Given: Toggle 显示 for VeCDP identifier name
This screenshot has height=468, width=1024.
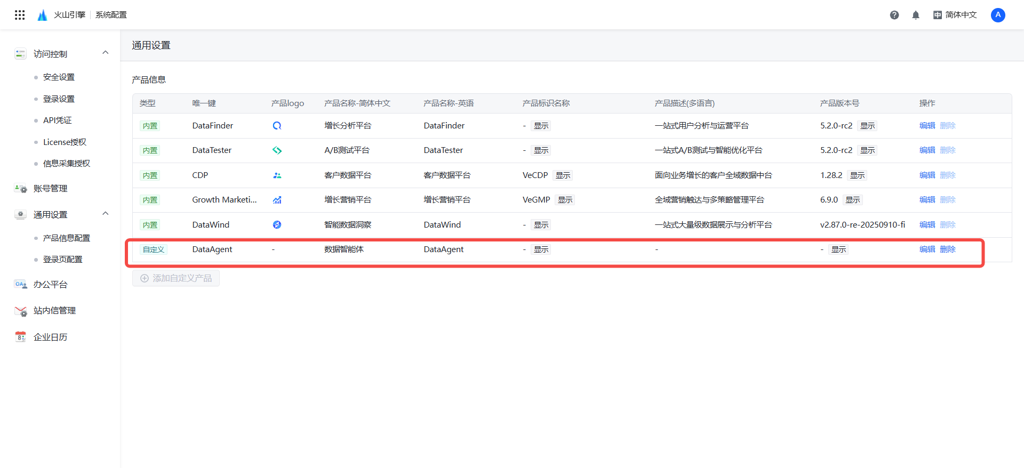Looking at the screenshot, I should (x=563, y=175).
